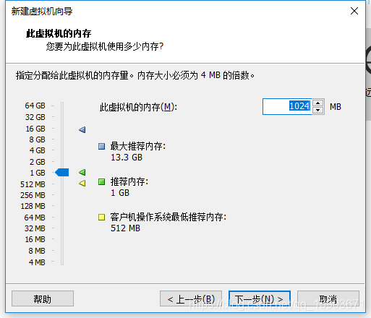Select the 512 MB slider label
The image size is (371, 318).
33,184
